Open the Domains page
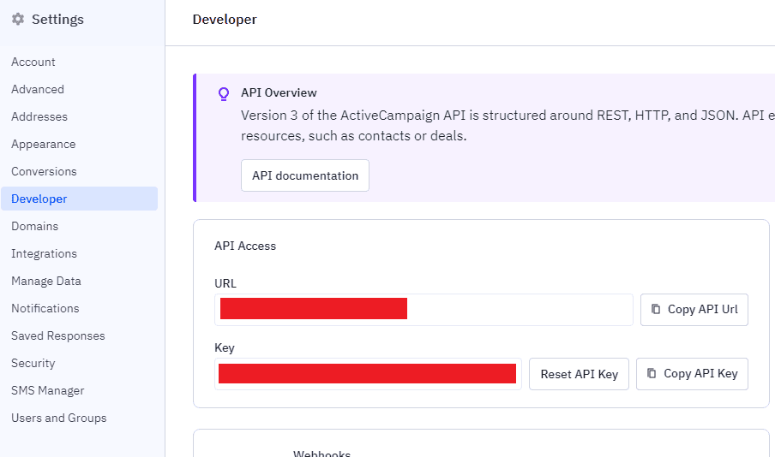The image size is (775, 457). 34,226
